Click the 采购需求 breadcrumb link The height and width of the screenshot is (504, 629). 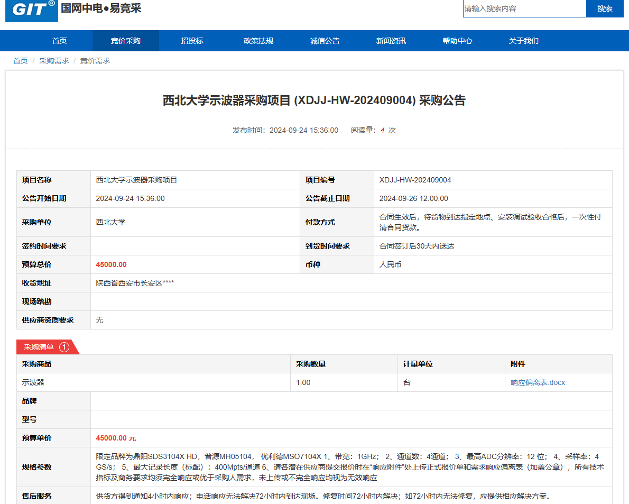pyautogui.click(x=54, y=61)
